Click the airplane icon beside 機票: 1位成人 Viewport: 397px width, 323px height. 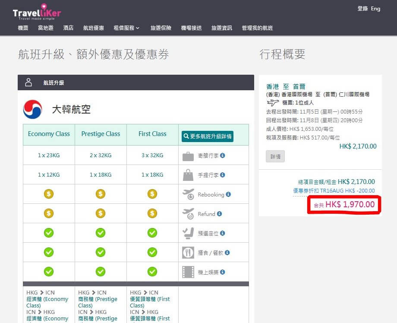273,103
